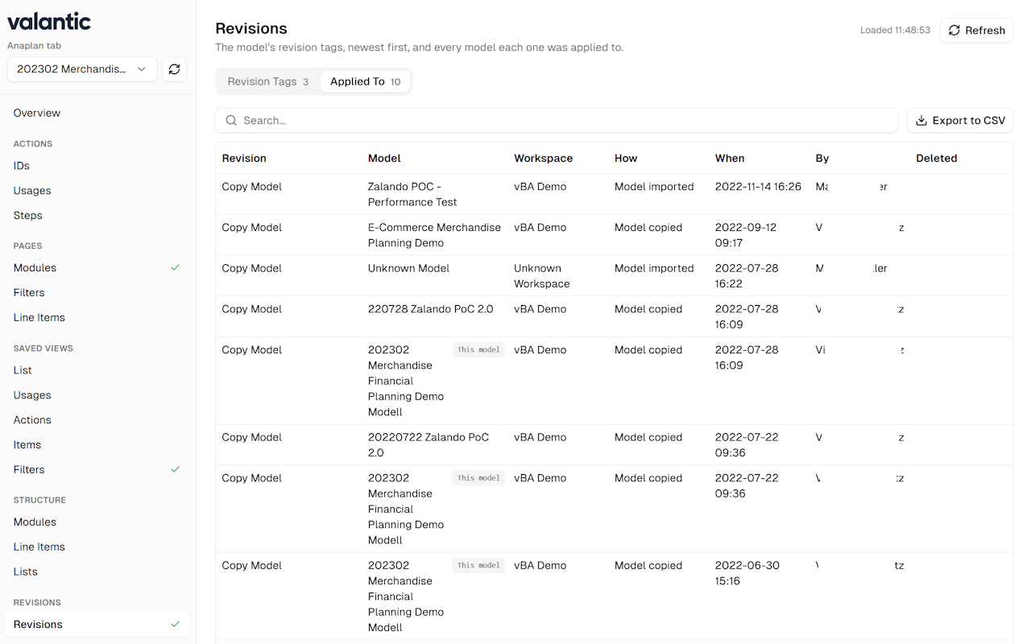The height and width of the screenshot is (644, 1031).
Task: Click E-Commerce Merchandise Planning Demo model cell
Action: click(x=435, y=236)
